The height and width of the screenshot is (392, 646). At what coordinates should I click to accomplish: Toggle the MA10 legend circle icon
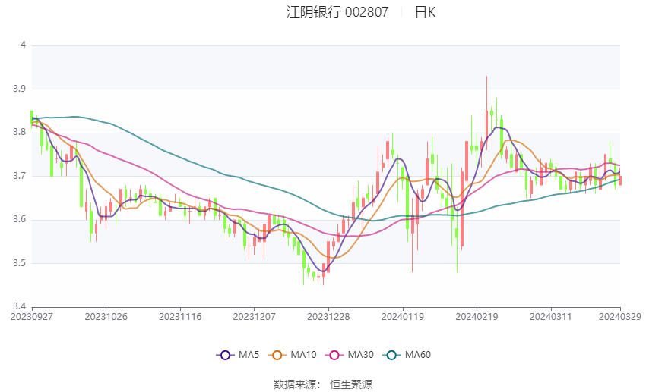277,355
